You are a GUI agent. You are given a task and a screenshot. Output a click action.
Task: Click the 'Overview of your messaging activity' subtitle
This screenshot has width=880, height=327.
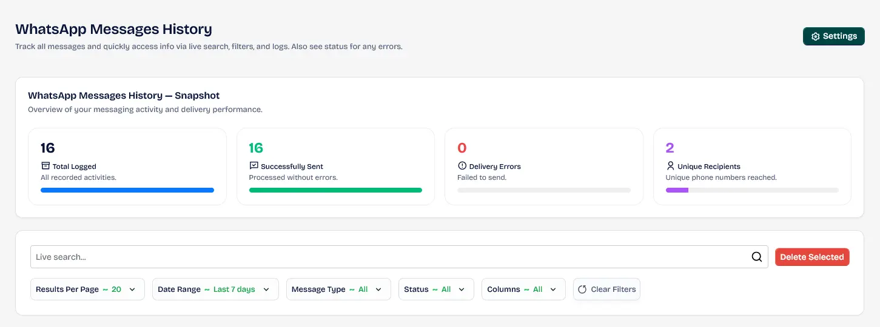click(145, 110)
